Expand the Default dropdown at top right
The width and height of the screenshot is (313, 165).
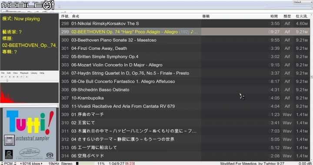pyautogui.click(x=303, y=2)
